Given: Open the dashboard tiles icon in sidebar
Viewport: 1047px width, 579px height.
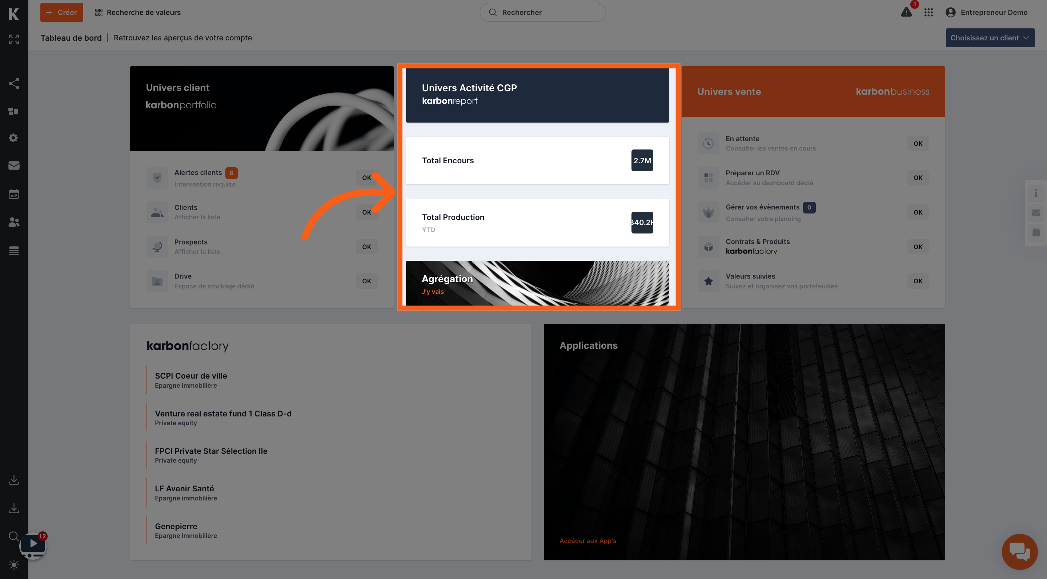Looking at the screenshot, I should [x=14, y=111].
